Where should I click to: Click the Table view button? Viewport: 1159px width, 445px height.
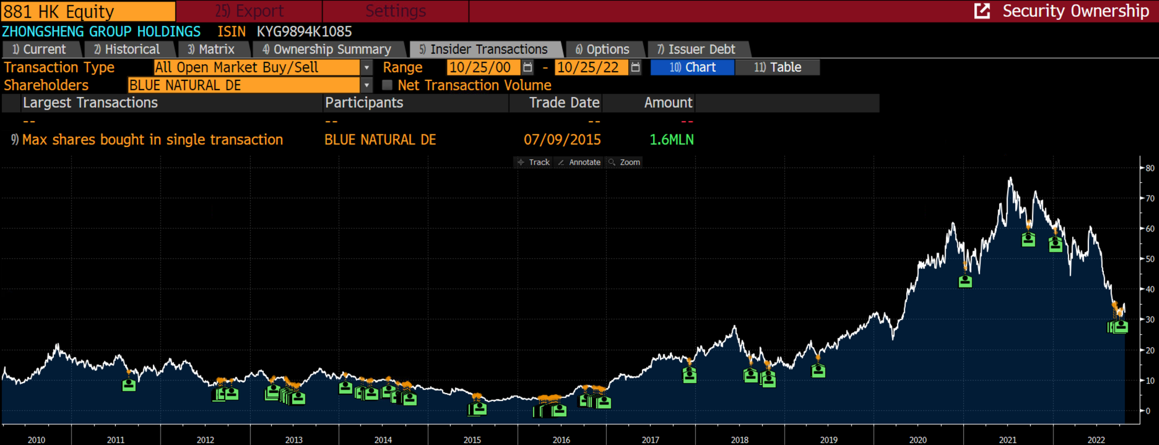pyautogui.click(x=777, y=68)
